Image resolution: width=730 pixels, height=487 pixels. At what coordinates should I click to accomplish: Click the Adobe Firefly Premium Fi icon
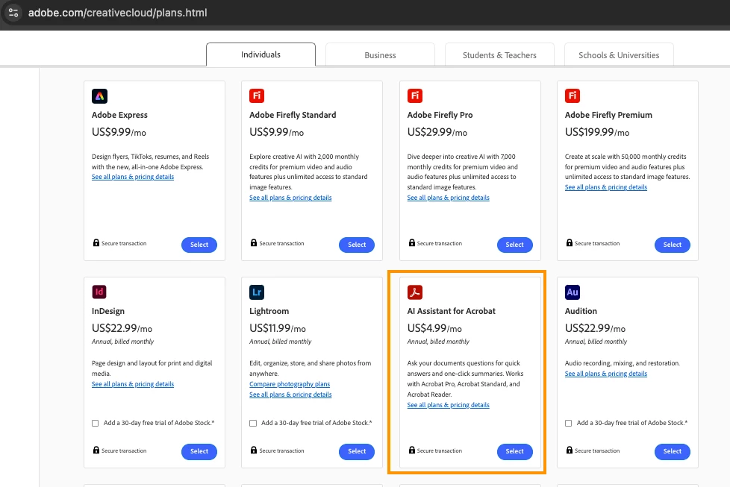[573, 95]
